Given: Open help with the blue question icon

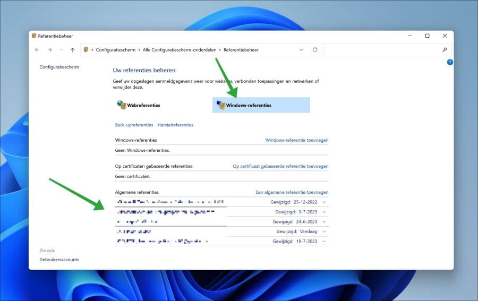Looking at the screenshot, I should 450,62.
